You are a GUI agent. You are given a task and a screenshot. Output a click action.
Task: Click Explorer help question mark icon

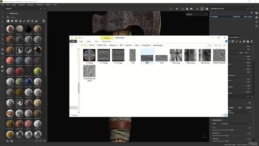[226, 41]
